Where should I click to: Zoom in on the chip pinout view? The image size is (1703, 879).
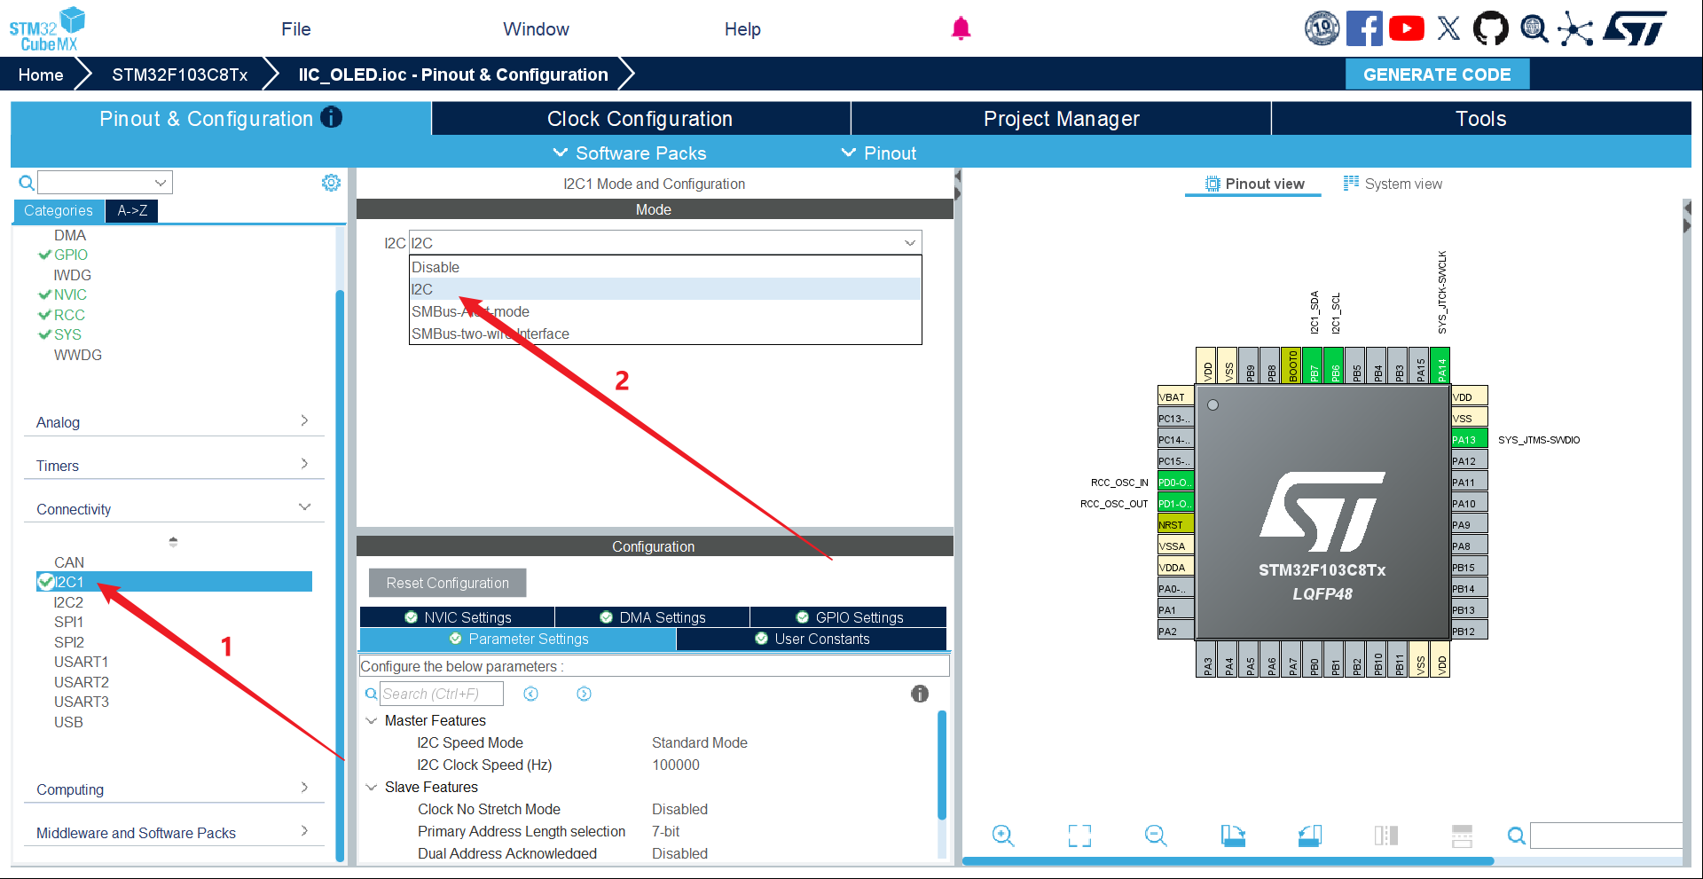tap(1003, 836)
